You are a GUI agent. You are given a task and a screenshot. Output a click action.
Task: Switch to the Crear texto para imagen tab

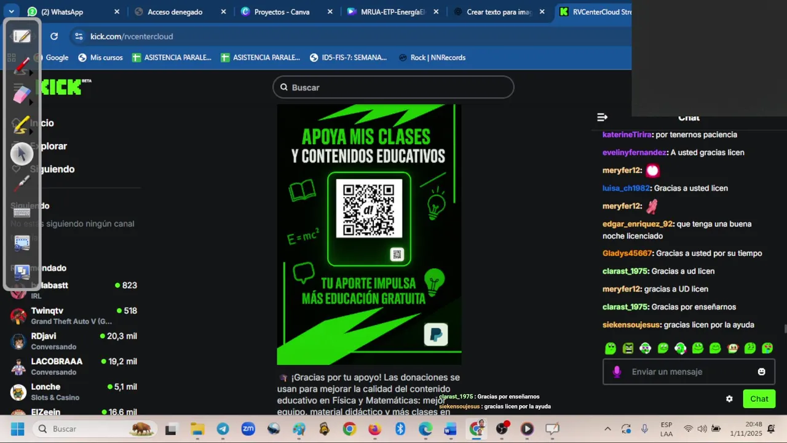499,12
